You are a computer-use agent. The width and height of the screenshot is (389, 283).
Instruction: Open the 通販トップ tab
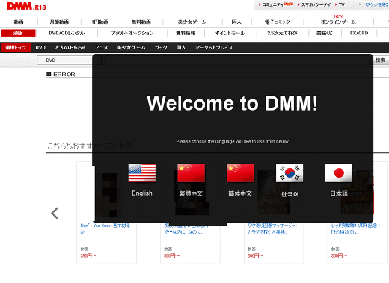click(x=16, y=47)
